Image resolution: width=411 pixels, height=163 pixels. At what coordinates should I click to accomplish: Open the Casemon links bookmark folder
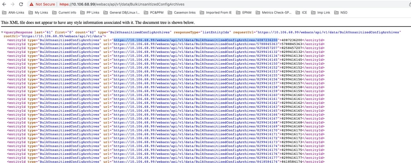coord(181,12)
